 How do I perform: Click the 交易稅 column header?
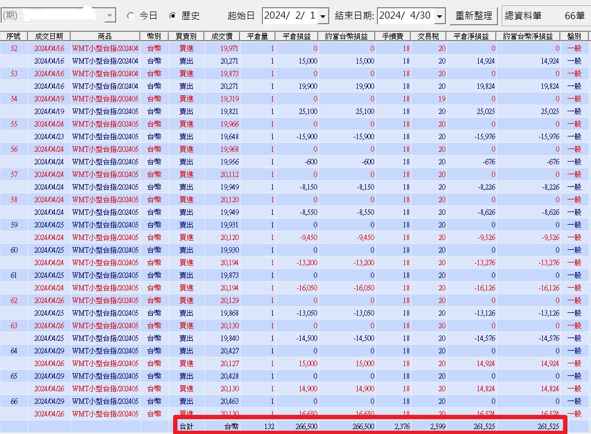coord(428,36)
